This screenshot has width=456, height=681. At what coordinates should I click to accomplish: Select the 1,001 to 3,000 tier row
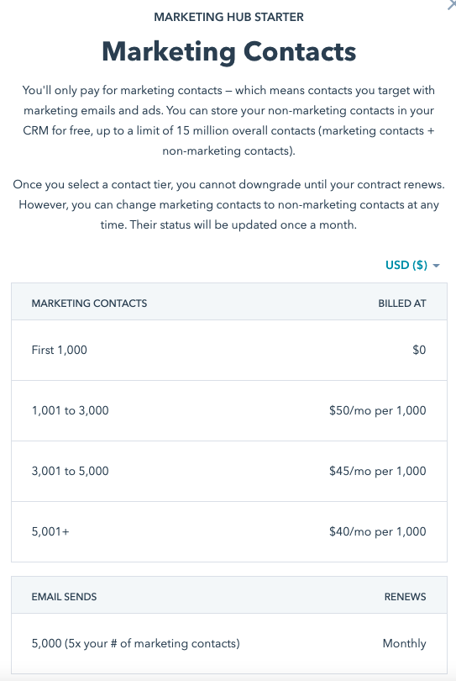tap(229, 411)
